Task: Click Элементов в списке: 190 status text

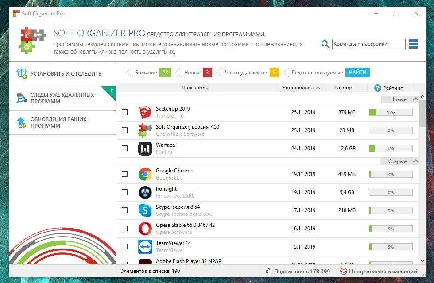Action: [150, 271]
